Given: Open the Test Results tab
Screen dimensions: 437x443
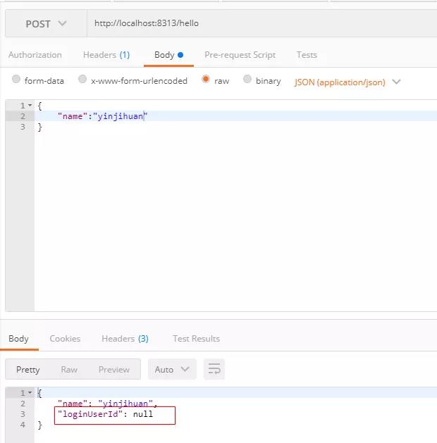Looking at the screenshot, I should (x=197, y=339).
